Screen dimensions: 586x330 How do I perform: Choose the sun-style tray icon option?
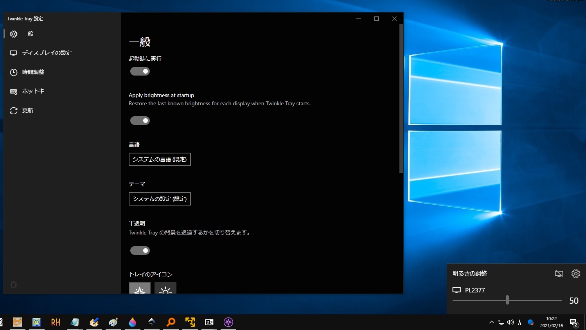tap(165, 288)
